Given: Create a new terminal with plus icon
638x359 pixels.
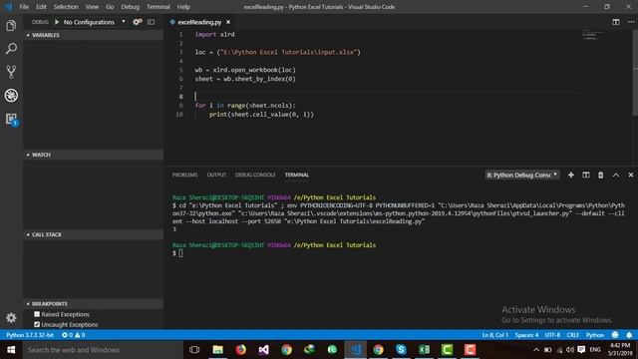Looking at the screenshot, I should point(571,176).
